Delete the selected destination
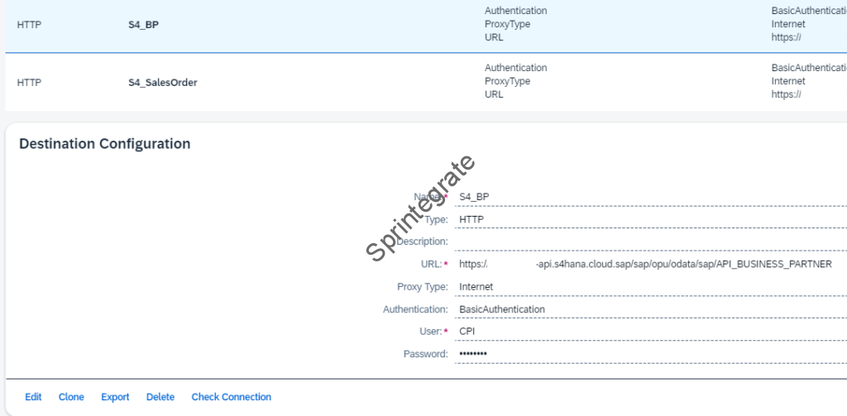The height and width of the screenshot is (416, 847). pos(160,397)
